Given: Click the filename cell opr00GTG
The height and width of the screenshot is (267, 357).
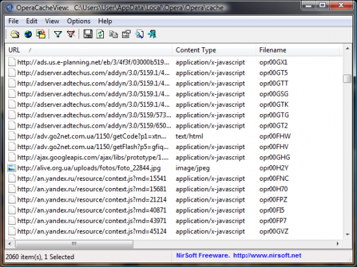Looking at the screenshot, I should [x=274, y=115].
